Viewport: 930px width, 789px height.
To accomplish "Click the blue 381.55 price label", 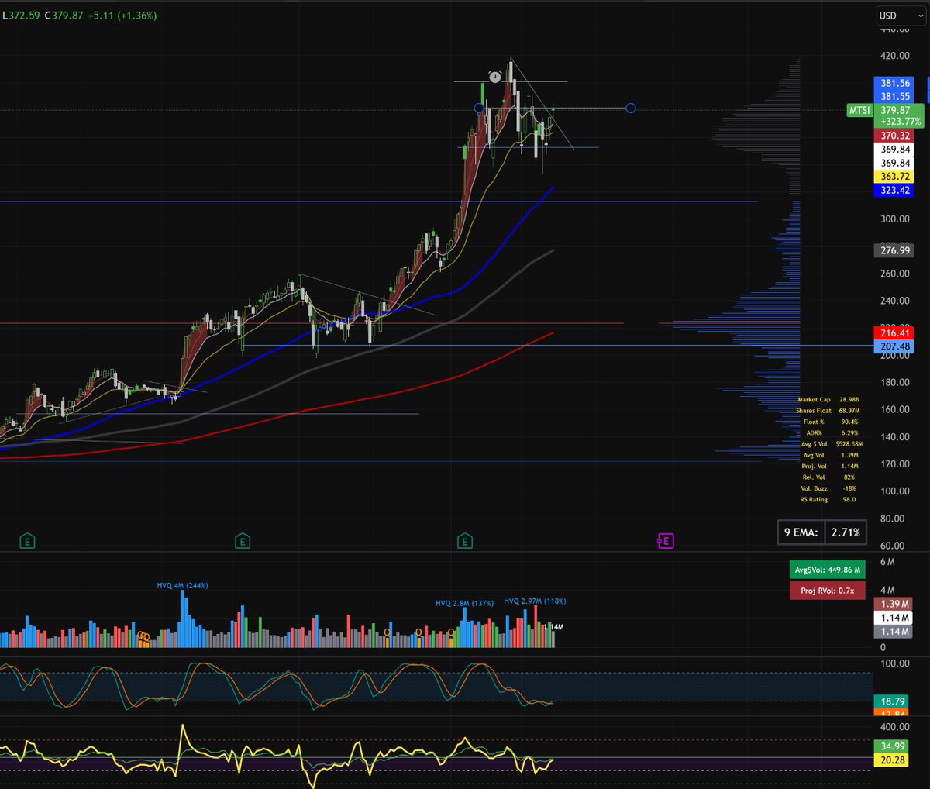I will click(895, 96).
